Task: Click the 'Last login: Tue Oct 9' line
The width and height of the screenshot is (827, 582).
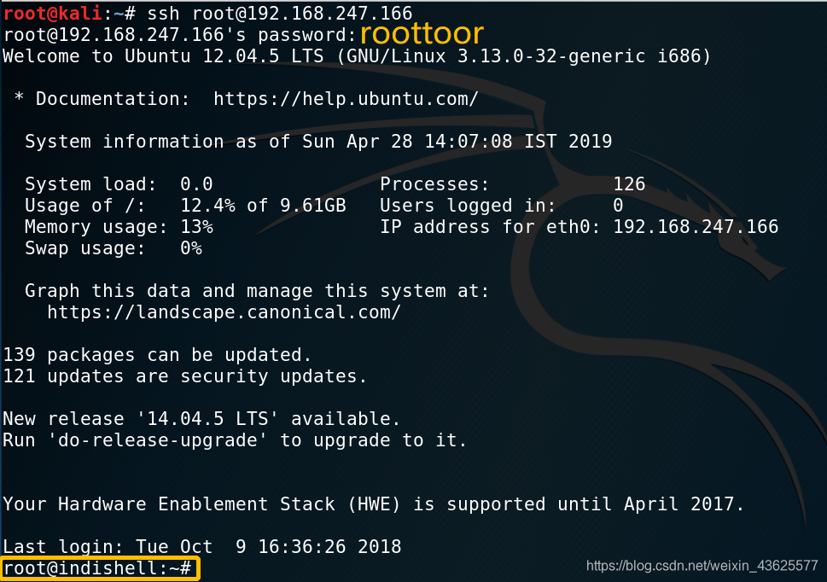Action: [x=202, y=547]
